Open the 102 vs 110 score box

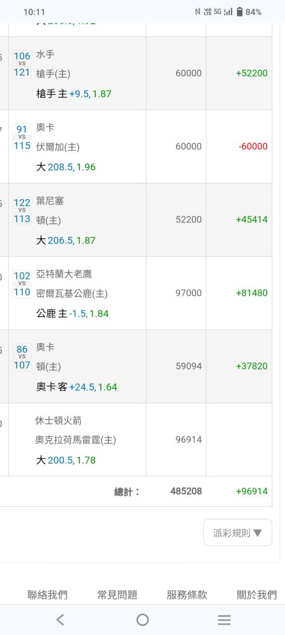point(22,284)
